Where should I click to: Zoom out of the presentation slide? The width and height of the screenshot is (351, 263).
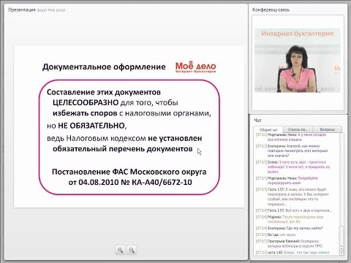[132, 250]
